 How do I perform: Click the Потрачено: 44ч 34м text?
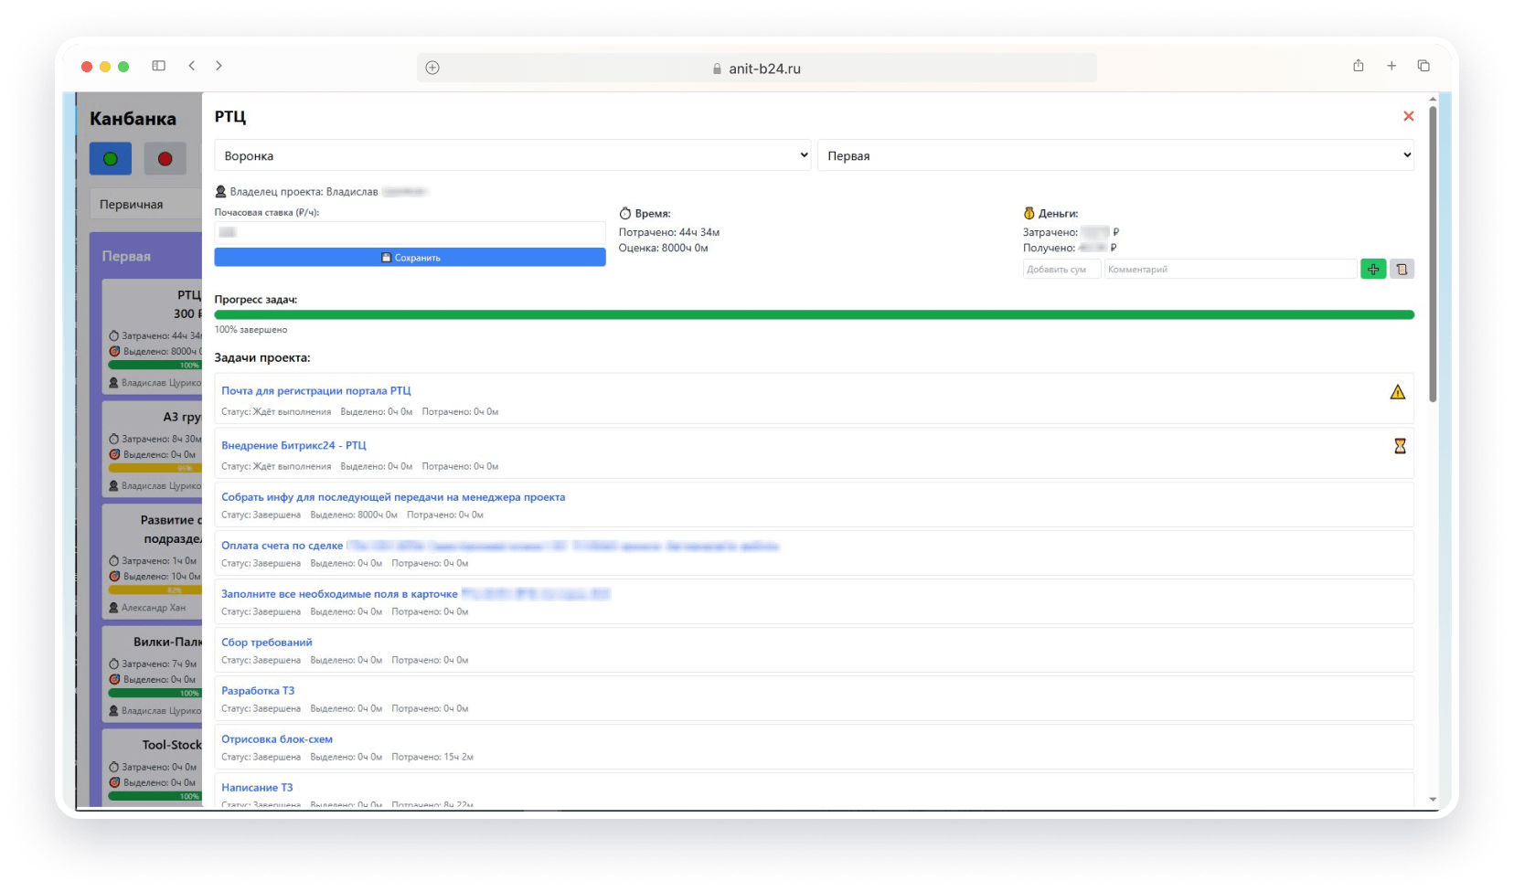pyautogui.click(x=669, y=232)
